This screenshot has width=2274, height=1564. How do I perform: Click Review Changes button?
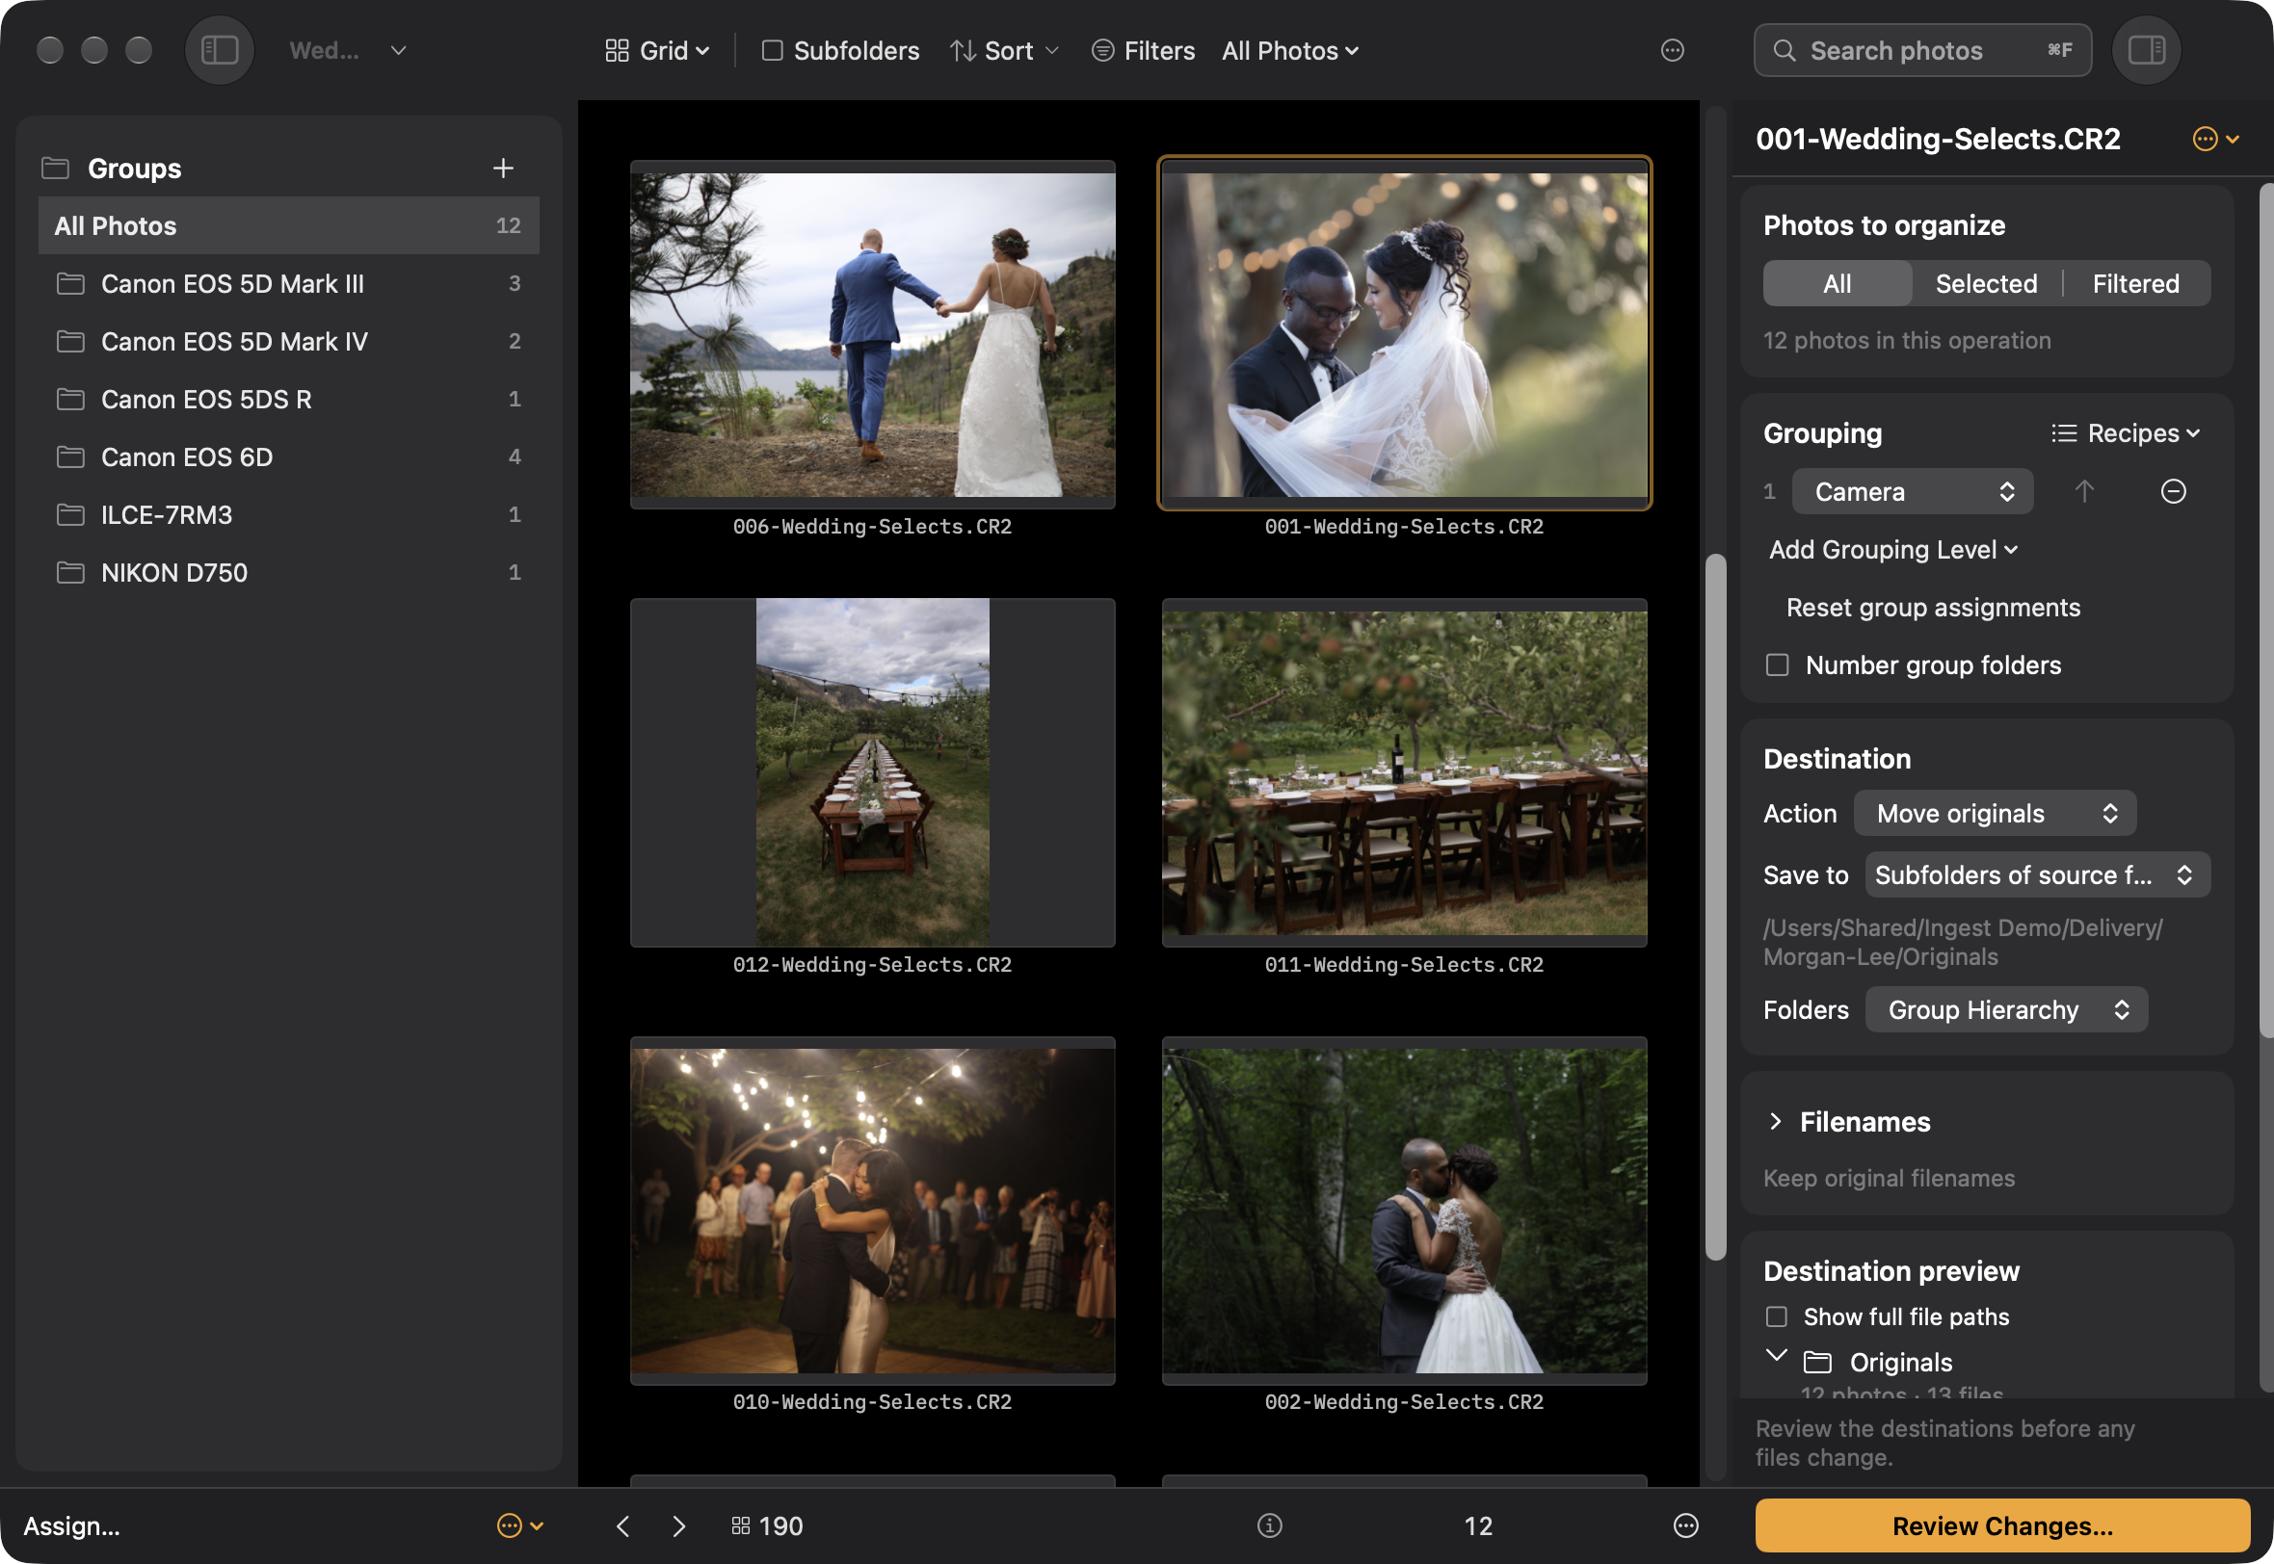coord(2002,1525)
